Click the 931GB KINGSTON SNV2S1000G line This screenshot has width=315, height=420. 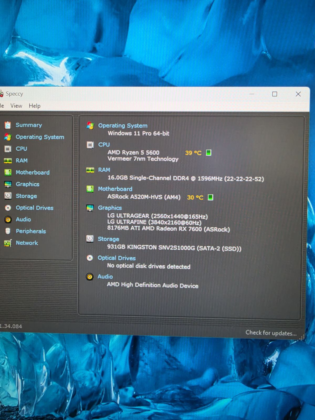(x=174, y=248)
